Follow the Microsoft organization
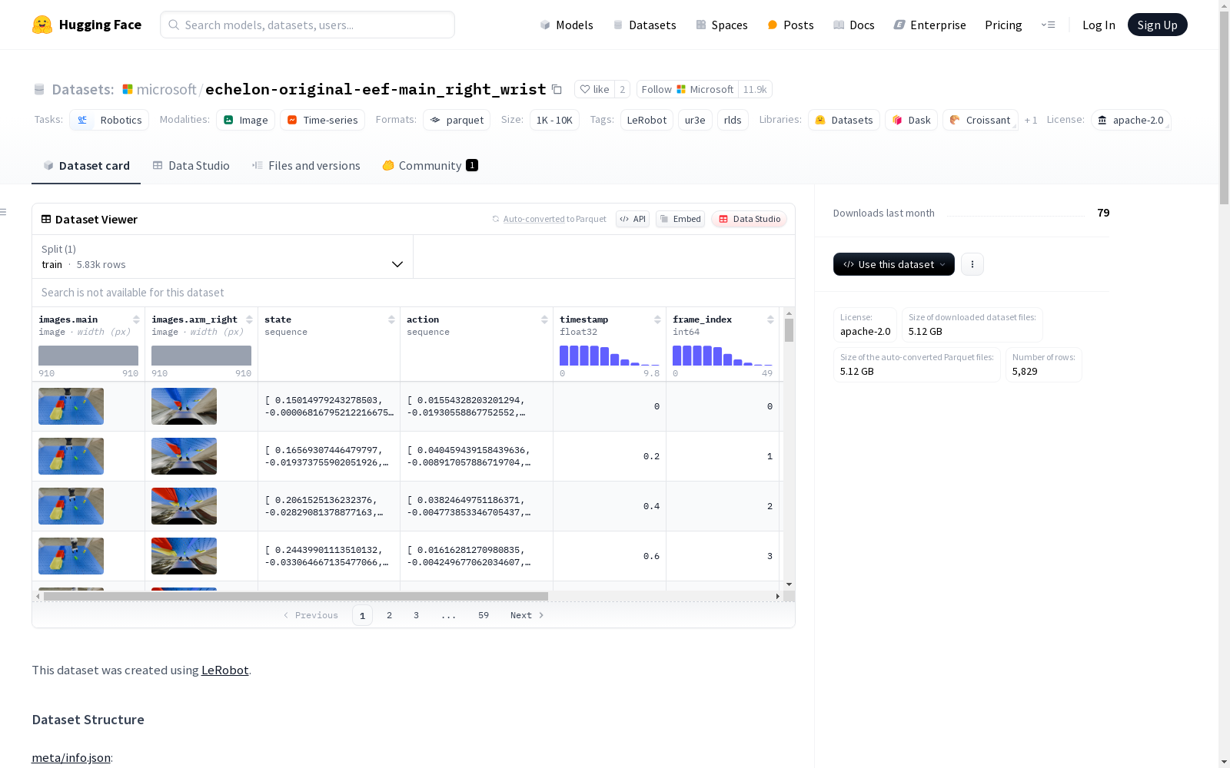This screenshot has width=1230, height=768. click(687, 89)
